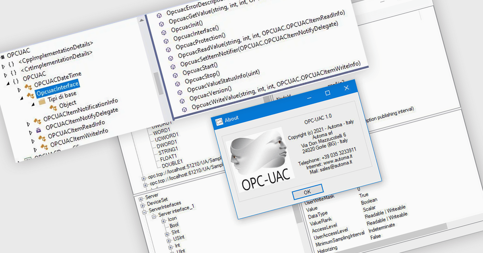Click the class icon beside OPCUACItemReadInfo
The image size is (483, 253).
(x=41, y=138)
